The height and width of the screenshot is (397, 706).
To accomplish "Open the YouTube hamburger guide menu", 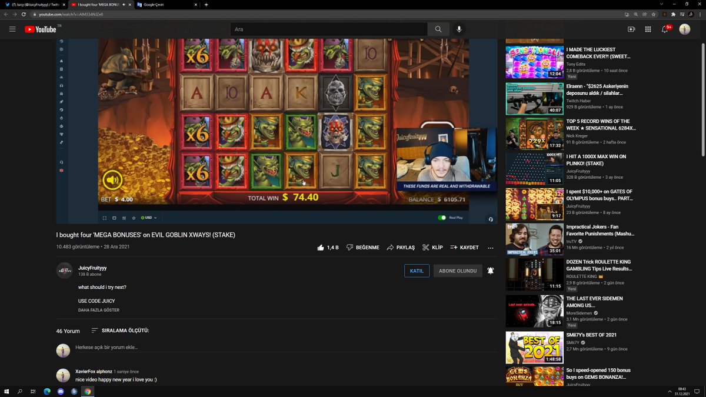I will tap(12, 29).
